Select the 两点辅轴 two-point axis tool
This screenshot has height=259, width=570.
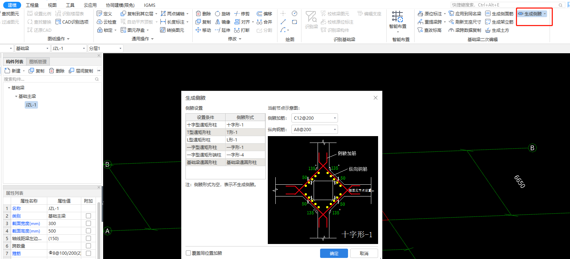point(173,14)
